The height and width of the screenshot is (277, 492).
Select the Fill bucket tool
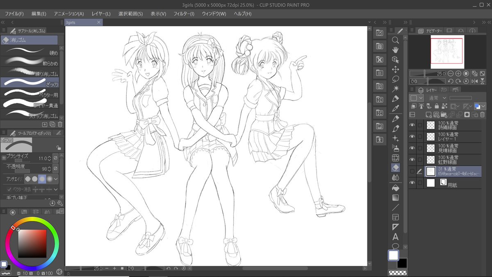point(396,188)
